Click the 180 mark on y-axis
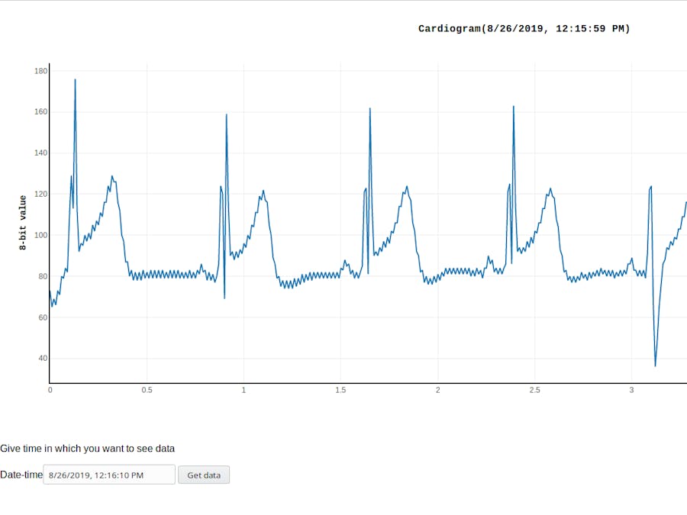Screen dimensions: 687x515 tap(40, 71)
